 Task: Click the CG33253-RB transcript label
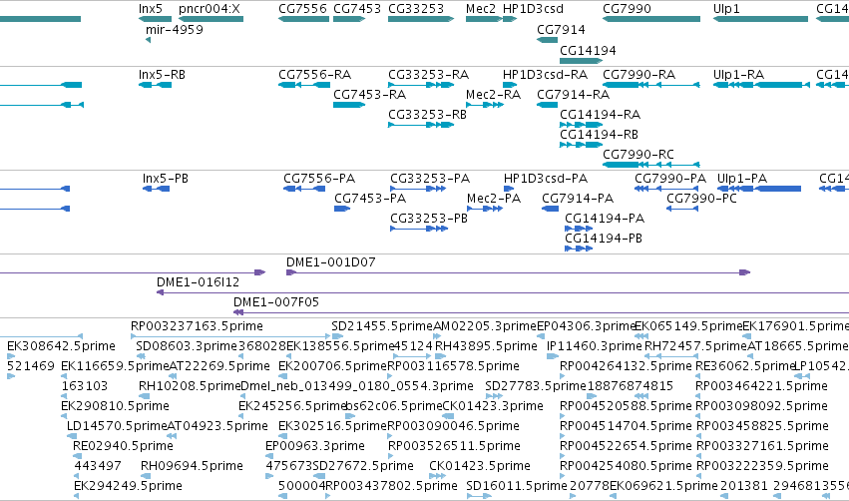[427, 115]
